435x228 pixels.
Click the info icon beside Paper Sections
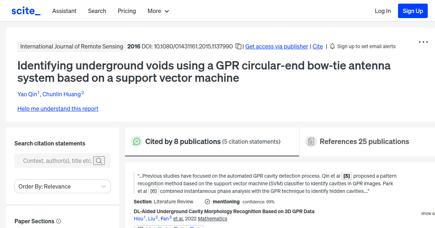coord(59,221)
